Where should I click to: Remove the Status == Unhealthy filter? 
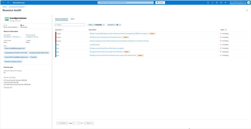coord(104,25)
